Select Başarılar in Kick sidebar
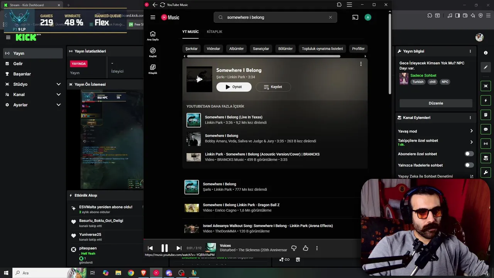494x278 pixels. 33,74
